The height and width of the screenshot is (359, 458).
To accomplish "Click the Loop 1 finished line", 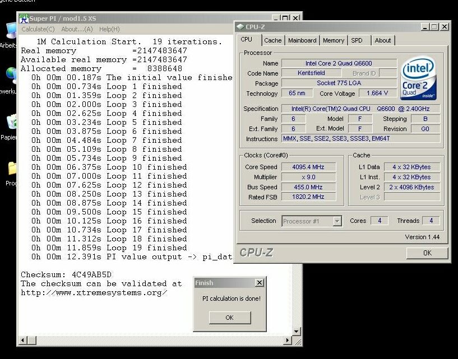I will pyautogui.click(x=107, y=87).
